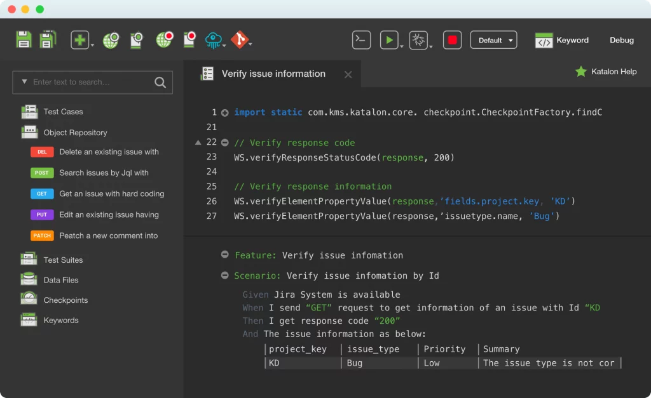The height and width of the screenshot is (398, 651).
Task: Collapse the Feature section
Action: click(x=225, y=255)
